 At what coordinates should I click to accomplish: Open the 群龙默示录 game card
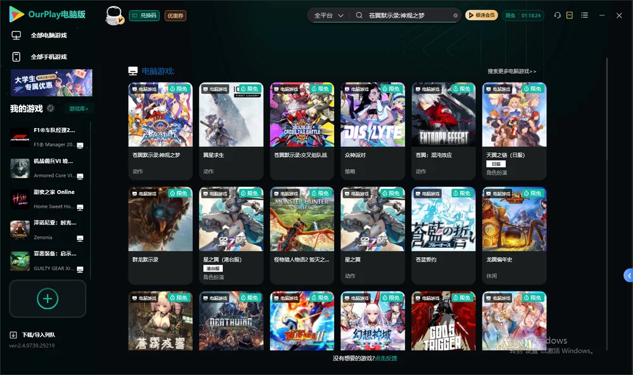(x=160, y=236)
